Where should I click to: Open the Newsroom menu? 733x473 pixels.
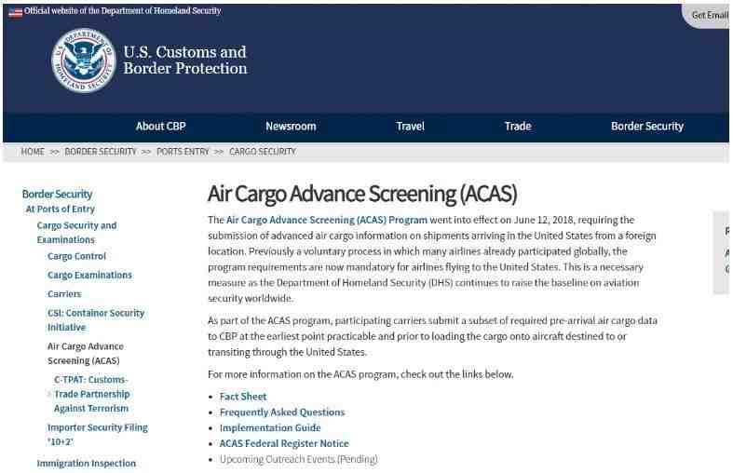coord(291,127)
